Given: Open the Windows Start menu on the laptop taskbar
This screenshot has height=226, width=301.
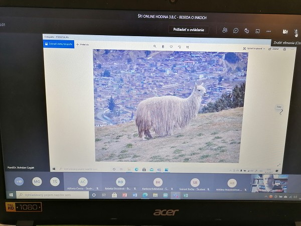Looking at the screenshot, I should pos(11,195).
